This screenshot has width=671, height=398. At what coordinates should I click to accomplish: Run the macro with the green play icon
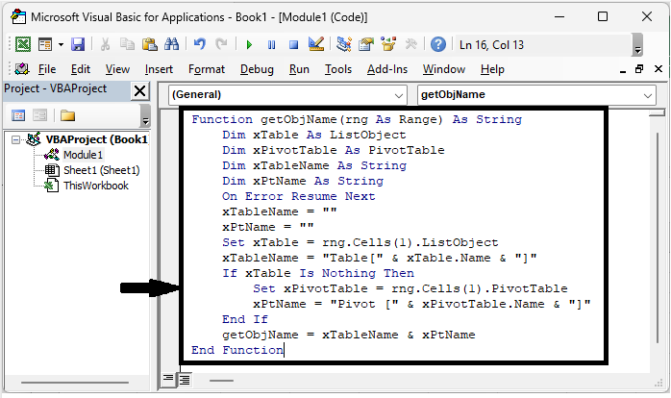[249, 44]
